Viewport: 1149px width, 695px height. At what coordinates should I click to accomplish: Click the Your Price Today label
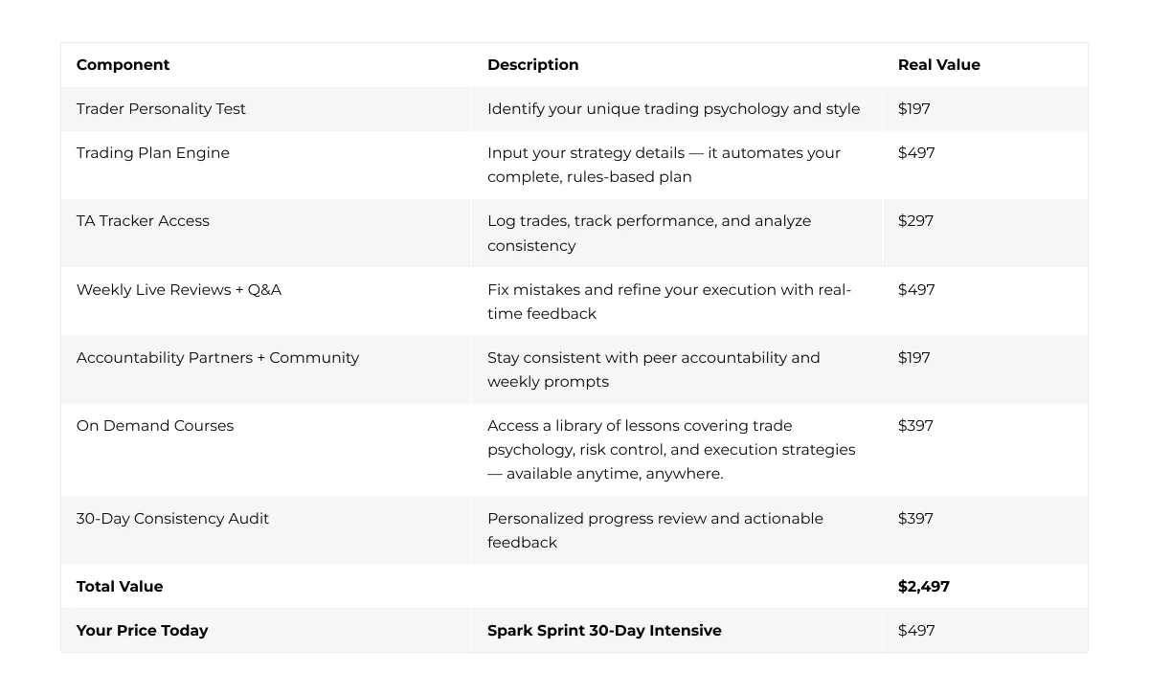tap(142, 631)
